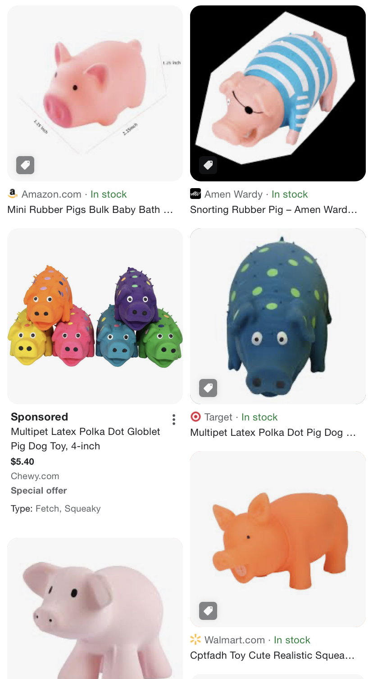This screenshot has width=373, height=679.
Task: Click the Target logo icon
Action: (x=196, y=417)
